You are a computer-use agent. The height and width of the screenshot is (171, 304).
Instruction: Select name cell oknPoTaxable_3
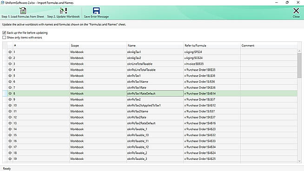[x=155, y=159]
